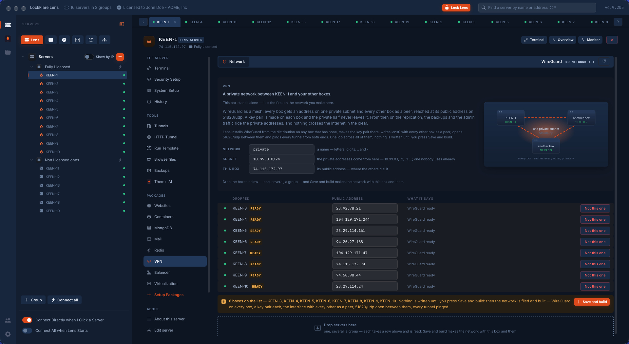Click the lightning icon on Non Licensed ones group
The height and width of the screenshot is (344, 629).
pyautogui.click(x=120, y=160)
